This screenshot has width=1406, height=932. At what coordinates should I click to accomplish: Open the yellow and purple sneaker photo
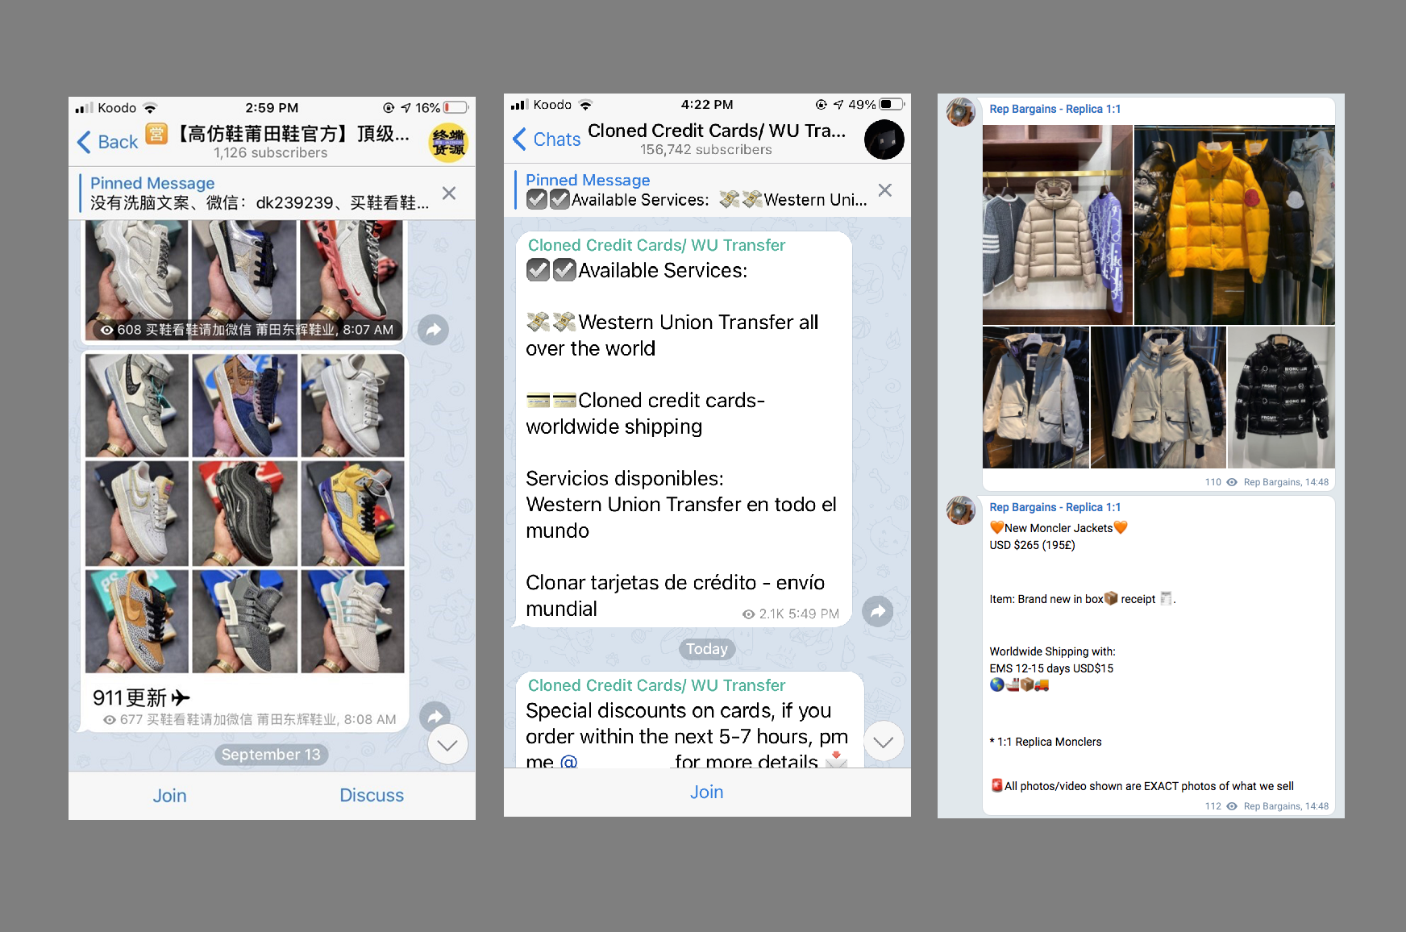click(353, 514)
